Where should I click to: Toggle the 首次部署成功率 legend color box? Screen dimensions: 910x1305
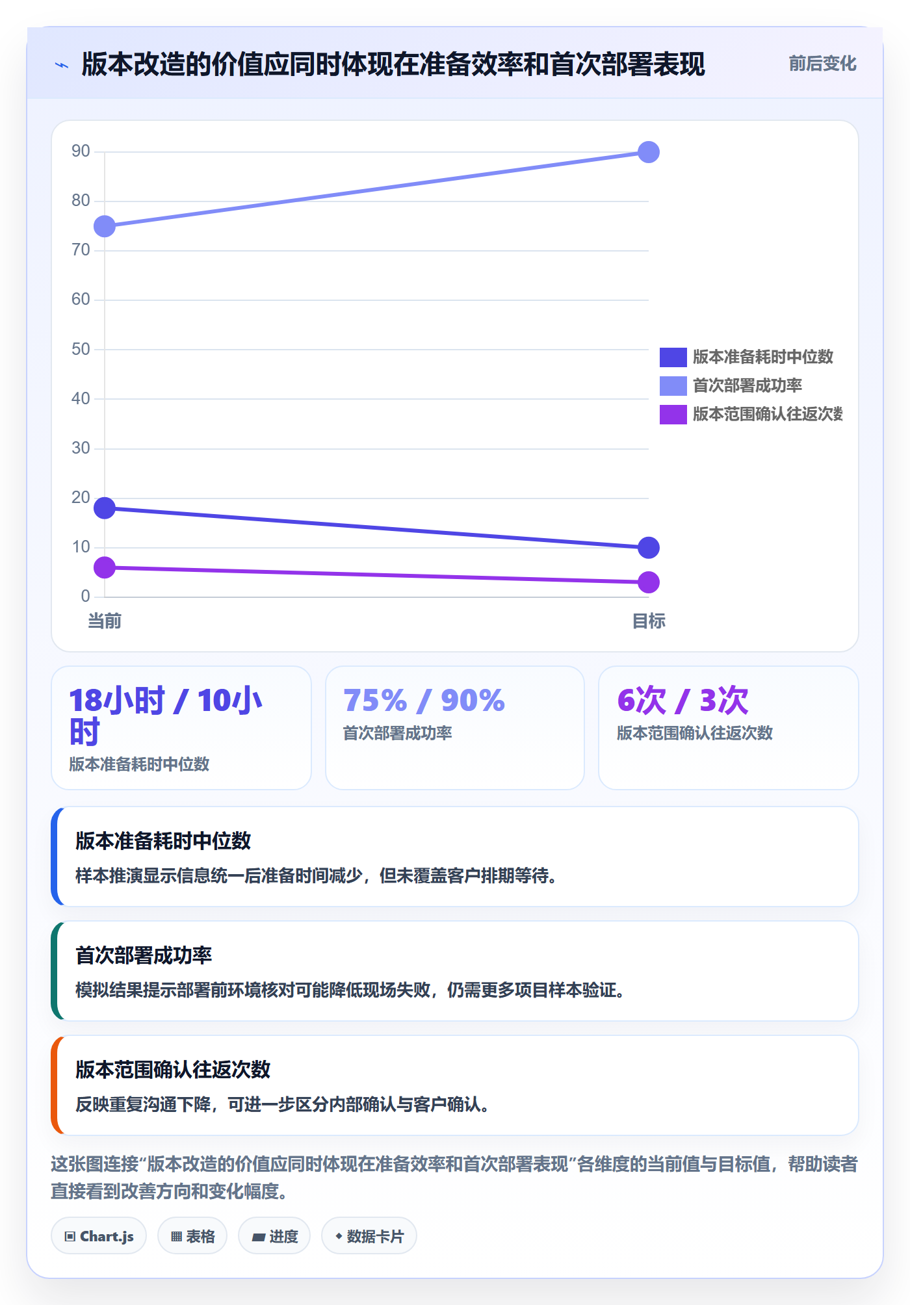click(673, 386)
